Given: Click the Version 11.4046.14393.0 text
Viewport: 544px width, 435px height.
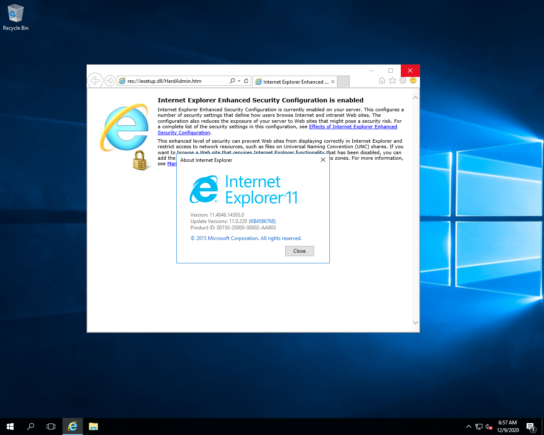Looking at the screenshot, I should (x=217, y=215).
